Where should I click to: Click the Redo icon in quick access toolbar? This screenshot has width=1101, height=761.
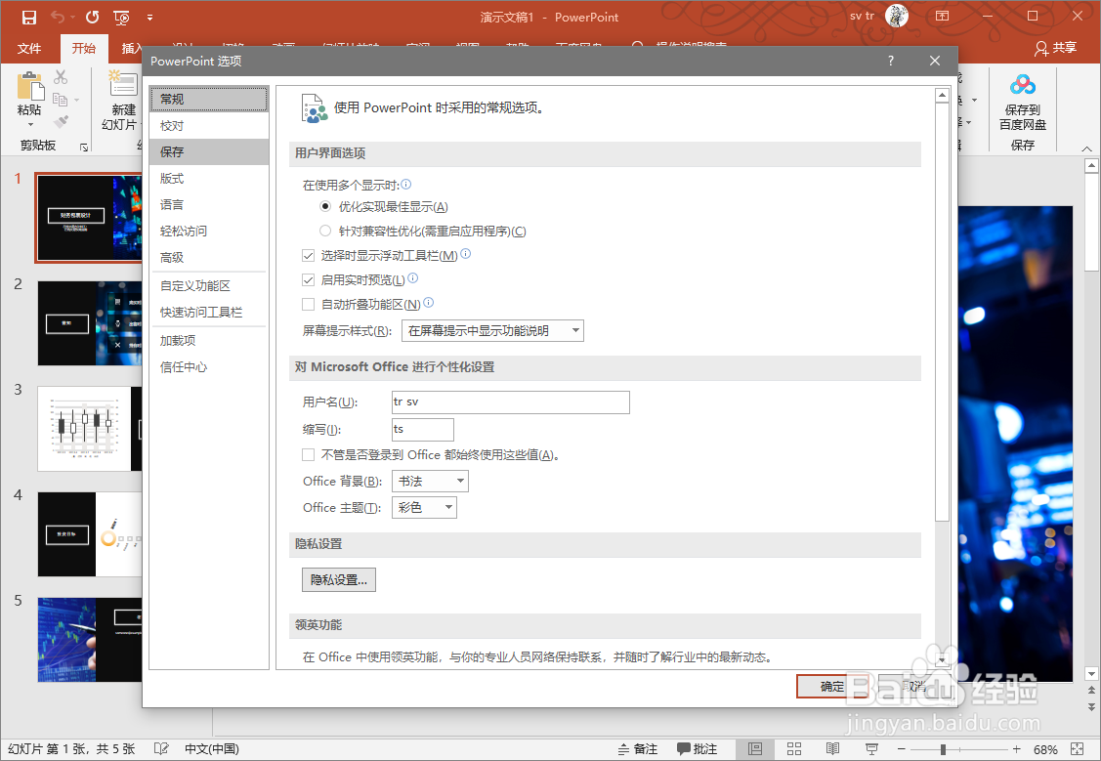pyautogui.click(x=92, y=17)
